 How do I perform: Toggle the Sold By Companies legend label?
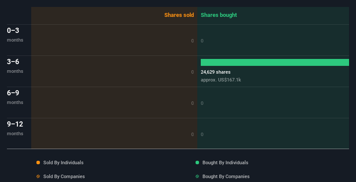tap(64, 176)
